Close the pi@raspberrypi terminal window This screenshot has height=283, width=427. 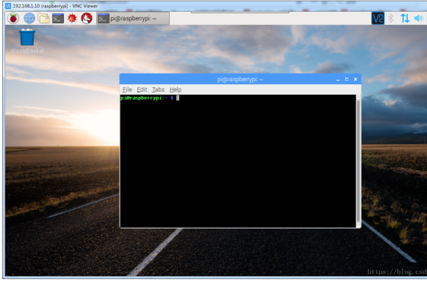point(355,79)
